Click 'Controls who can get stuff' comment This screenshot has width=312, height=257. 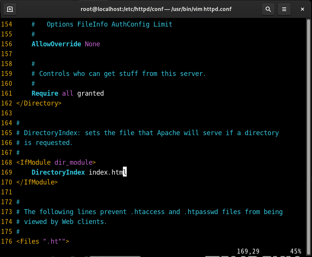click(x=89, y=74)
